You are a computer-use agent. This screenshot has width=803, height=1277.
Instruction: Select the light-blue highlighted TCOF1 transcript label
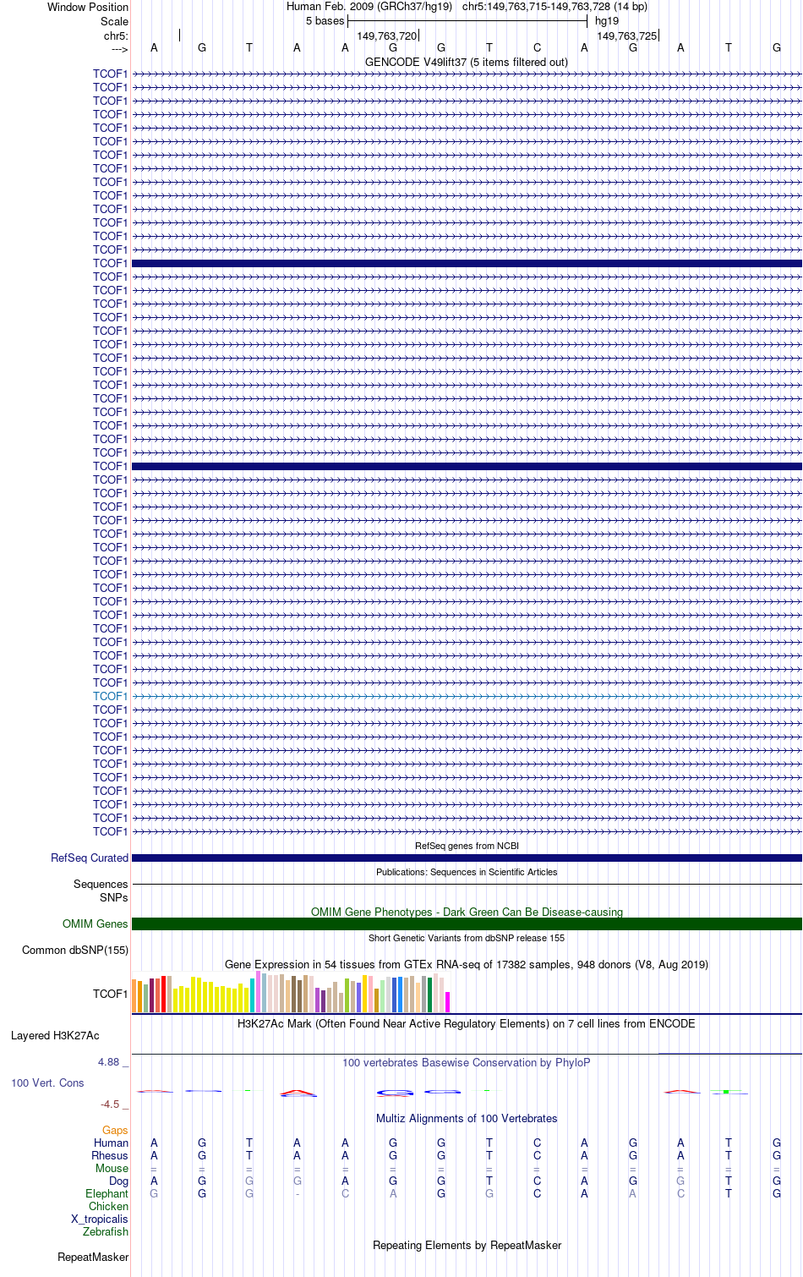[x=110, y=696]
